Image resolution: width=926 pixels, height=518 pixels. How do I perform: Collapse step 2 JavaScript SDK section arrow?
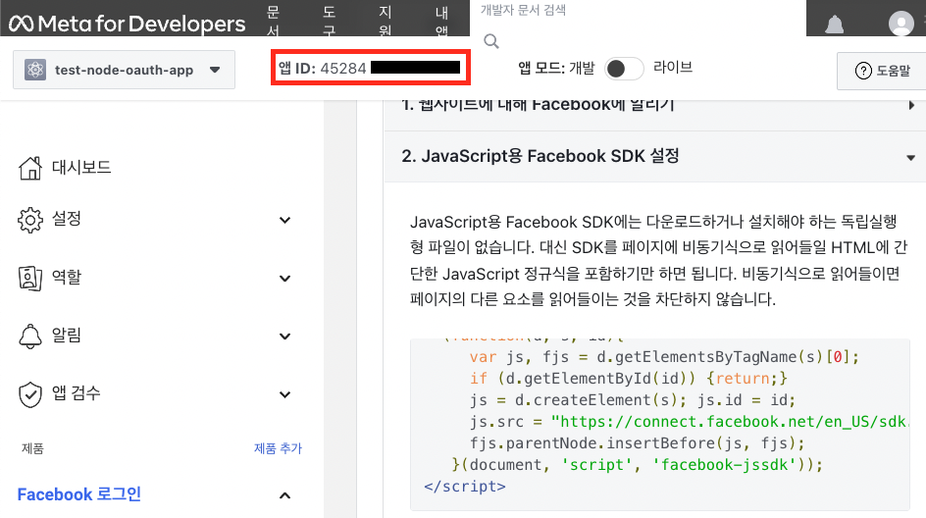pyautogui.click(x=910, y=158)
